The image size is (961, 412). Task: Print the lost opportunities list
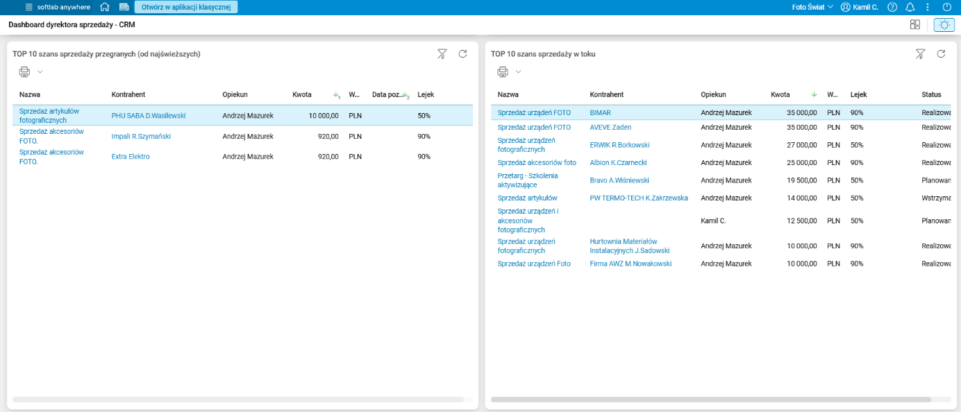(x=24, y=71)
